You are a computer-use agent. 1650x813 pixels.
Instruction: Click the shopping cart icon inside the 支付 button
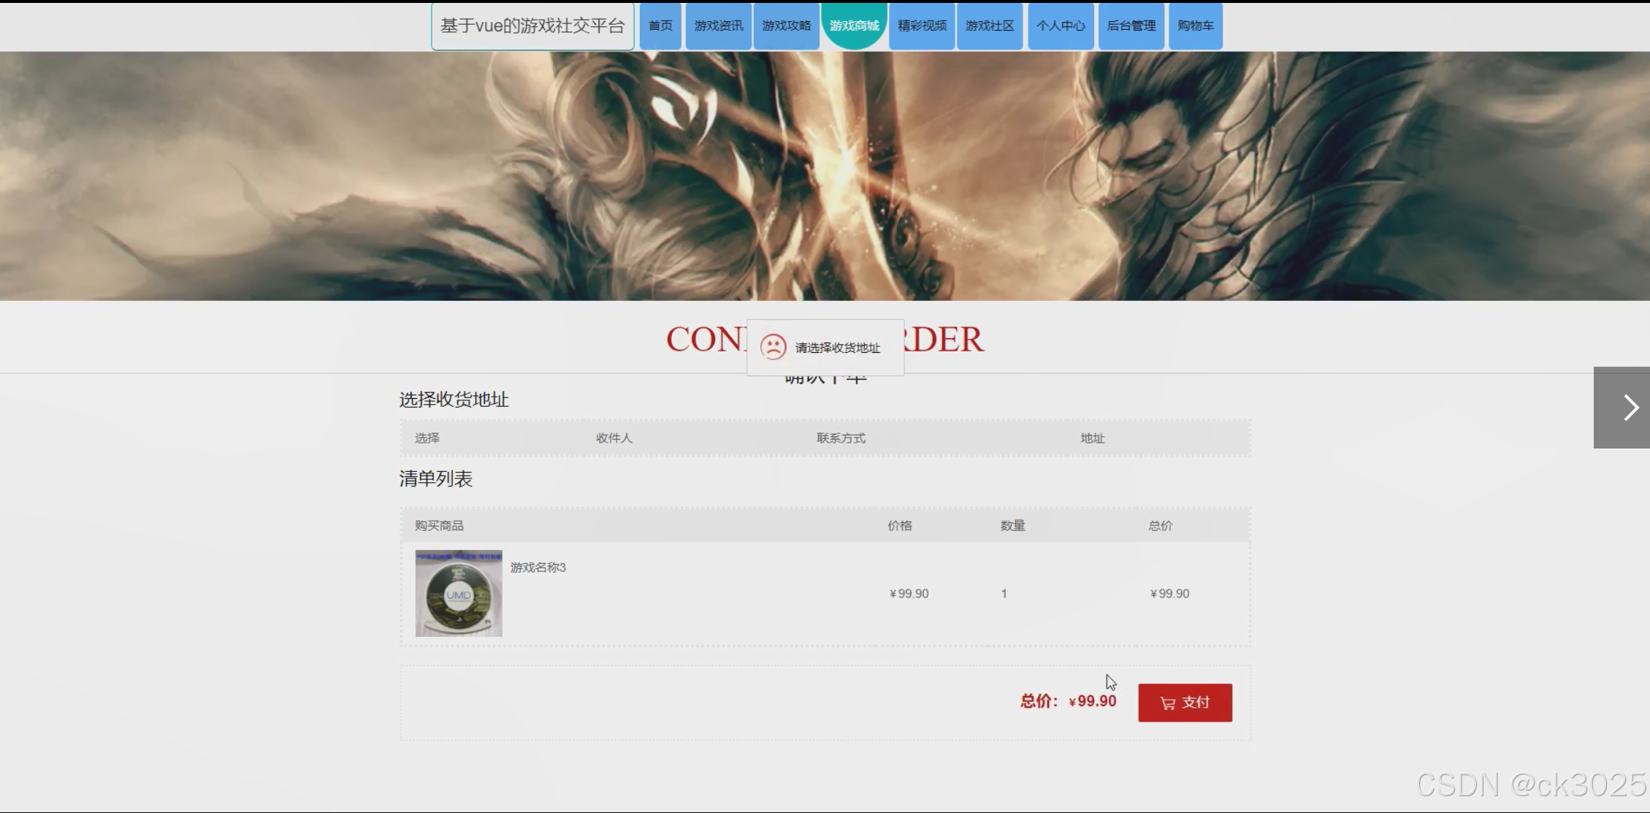pyautogui.click(x=1167, y=702)
